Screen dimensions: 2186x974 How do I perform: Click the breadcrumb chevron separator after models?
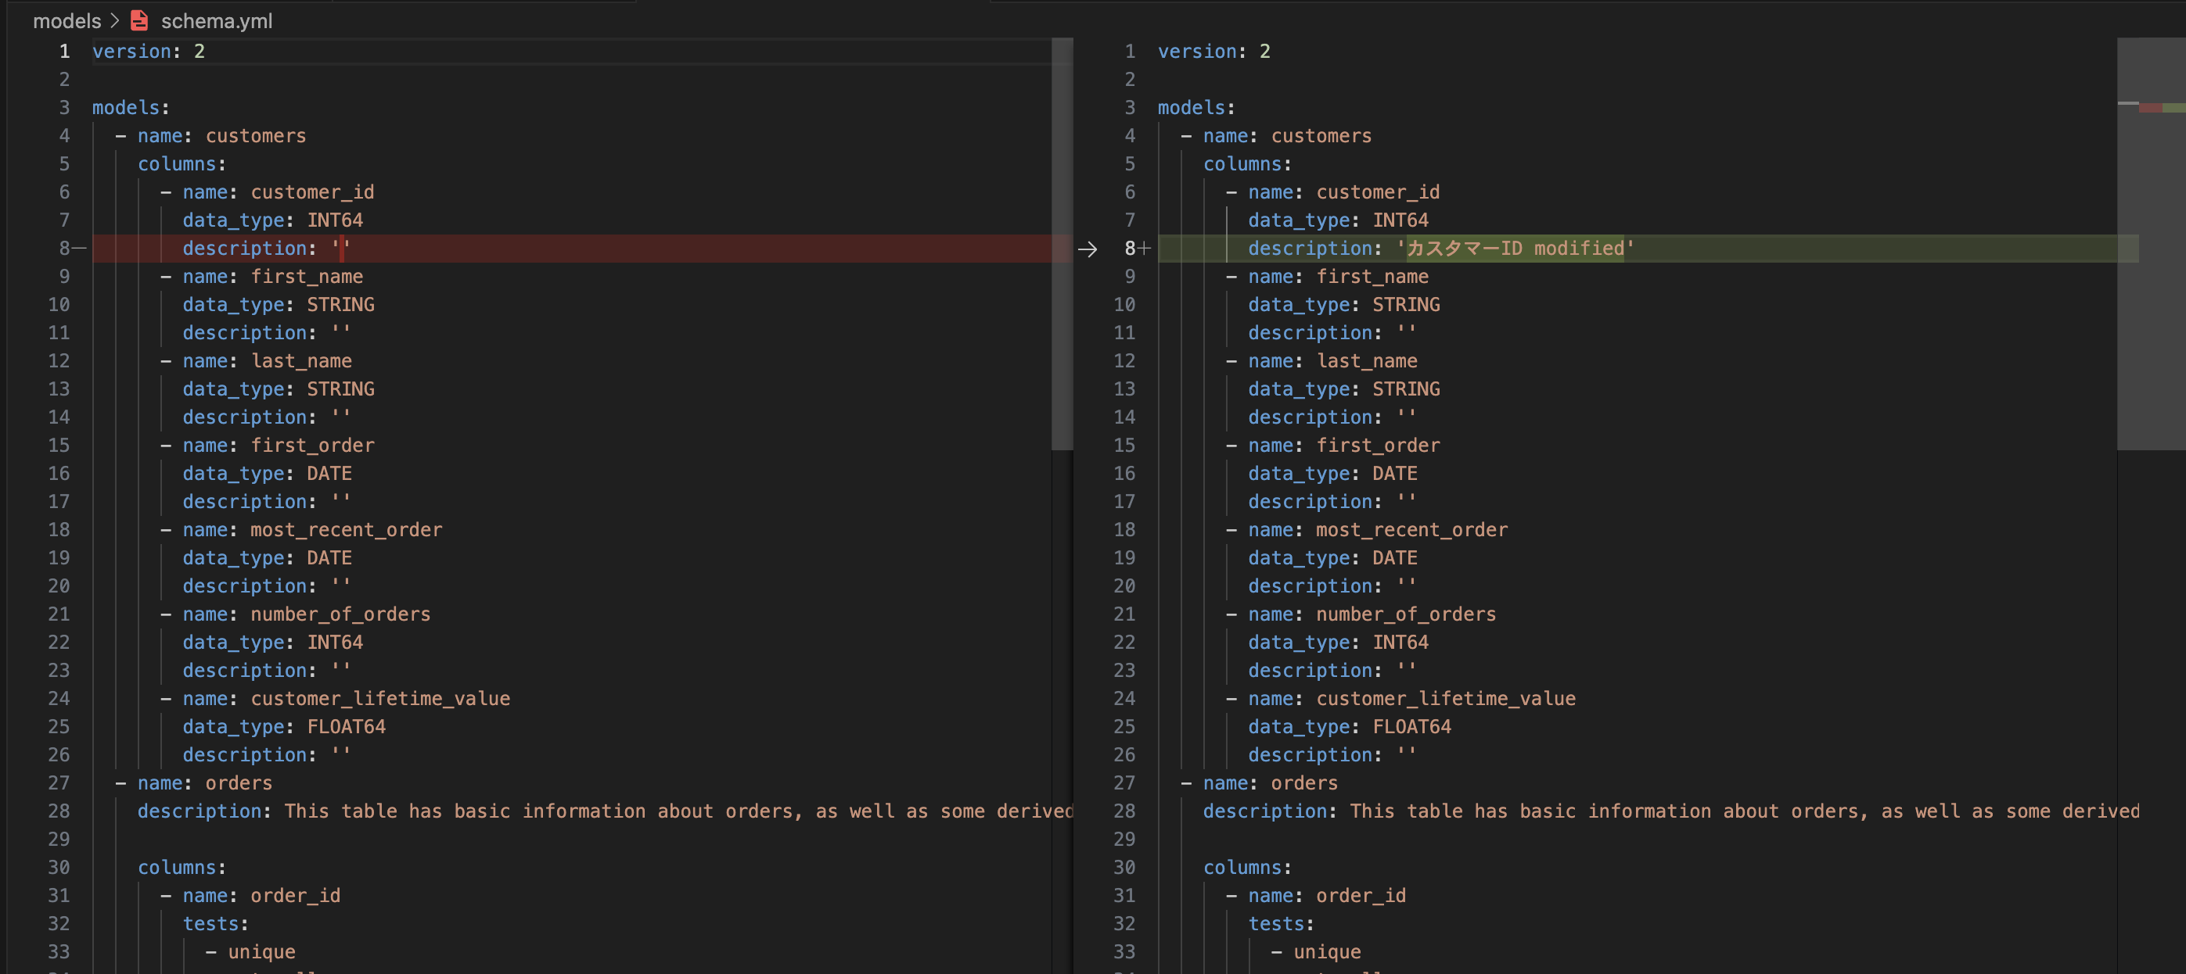tap(116, 20)
